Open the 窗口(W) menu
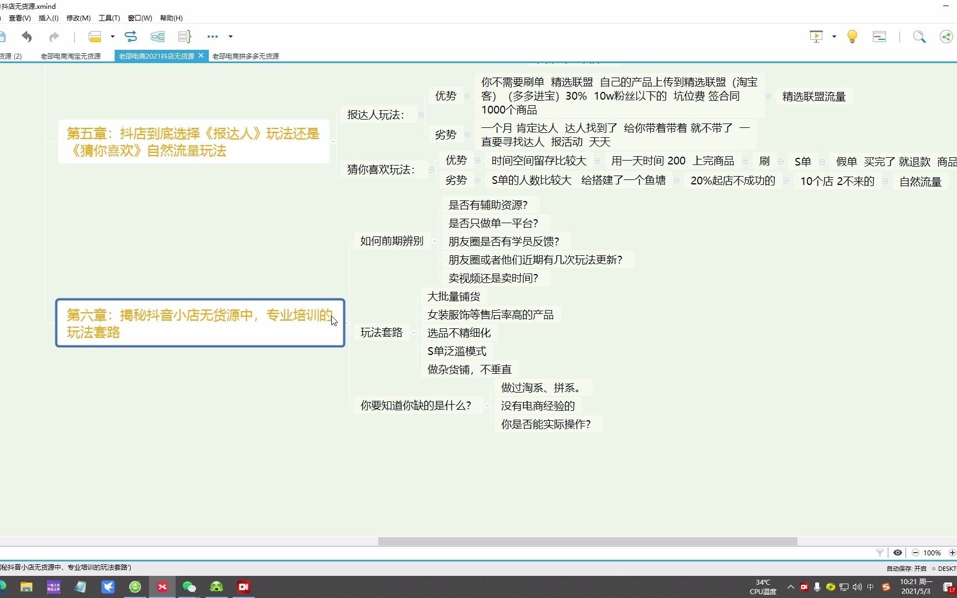The width and height of the screenshot is (957, 598). (x=140, y=18)
